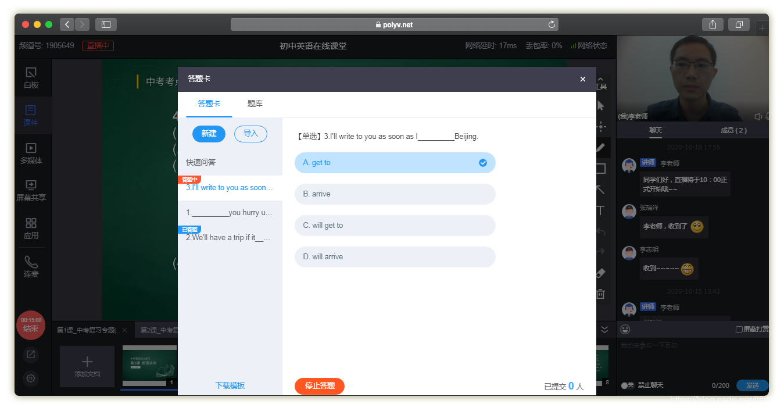Image resolution: width=784 pixels, height=411 pixels.
Task: Close the 答题卡 dialog
Action: coord(583,79)
